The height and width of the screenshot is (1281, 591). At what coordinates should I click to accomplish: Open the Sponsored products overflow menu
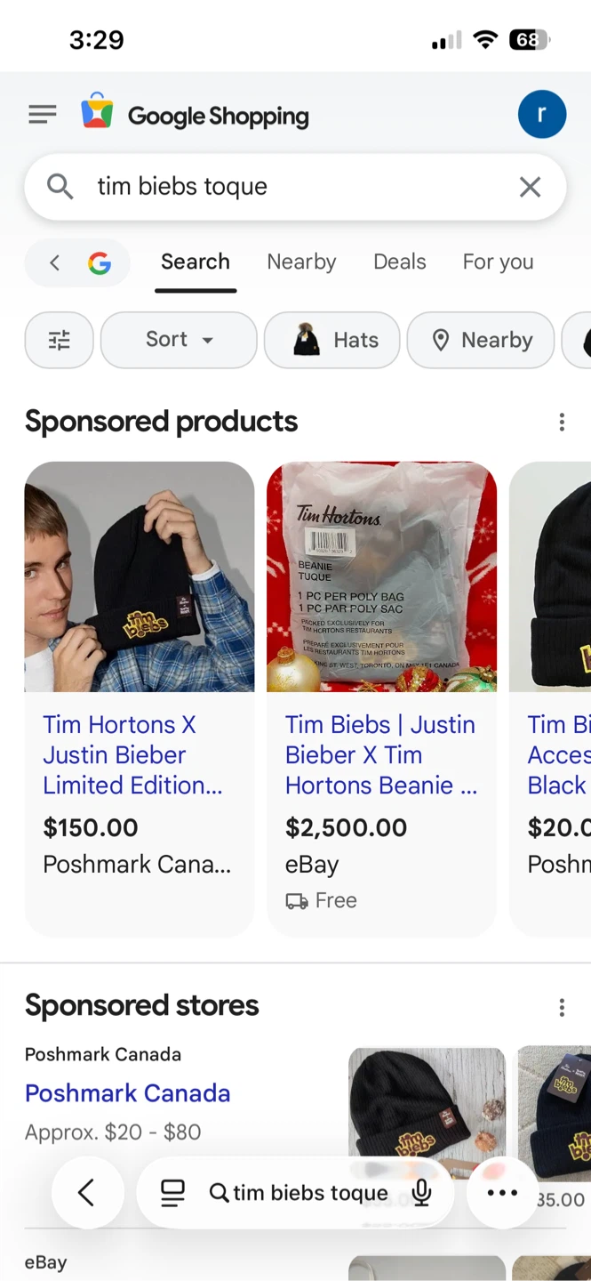coord(562,422)
